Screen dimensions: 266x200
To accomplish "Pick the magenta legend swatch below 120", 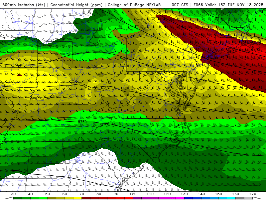I will (x=172, y=198).
